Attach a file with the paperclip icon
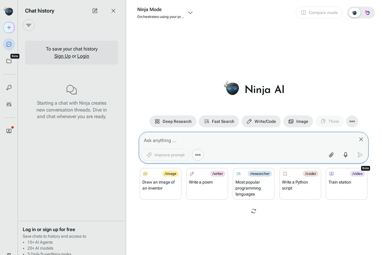 pos(331,155)
